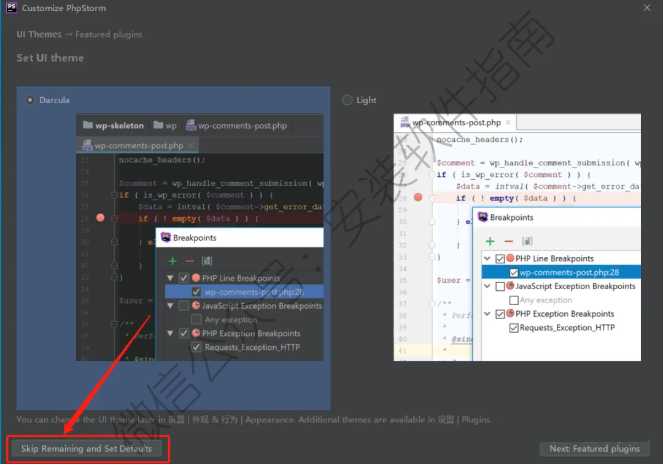Image resolution: width=663 pixels, height=464 pixels.
Task: Click the UI Themes breadcrumb step
Action: point(39,34)
